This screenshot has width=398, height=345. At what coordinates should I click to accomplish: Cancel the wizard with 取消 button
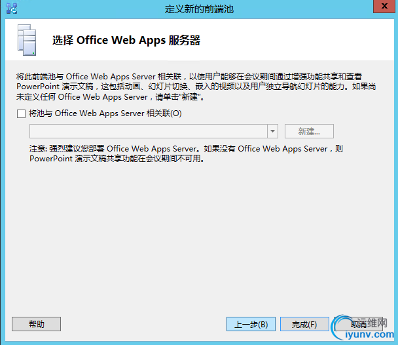tap(358, 324)
